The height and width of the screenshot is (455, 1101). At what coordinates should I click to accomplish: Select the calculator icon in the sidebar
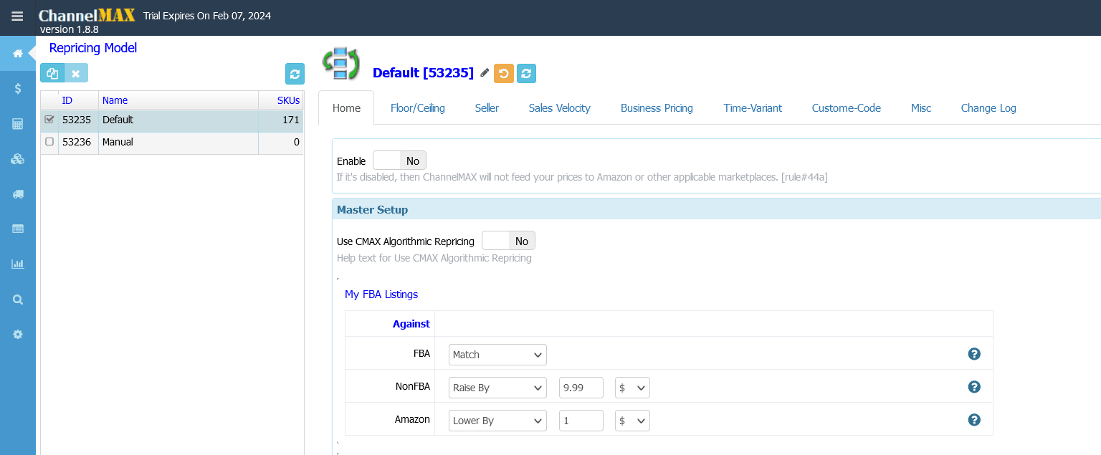18,123
